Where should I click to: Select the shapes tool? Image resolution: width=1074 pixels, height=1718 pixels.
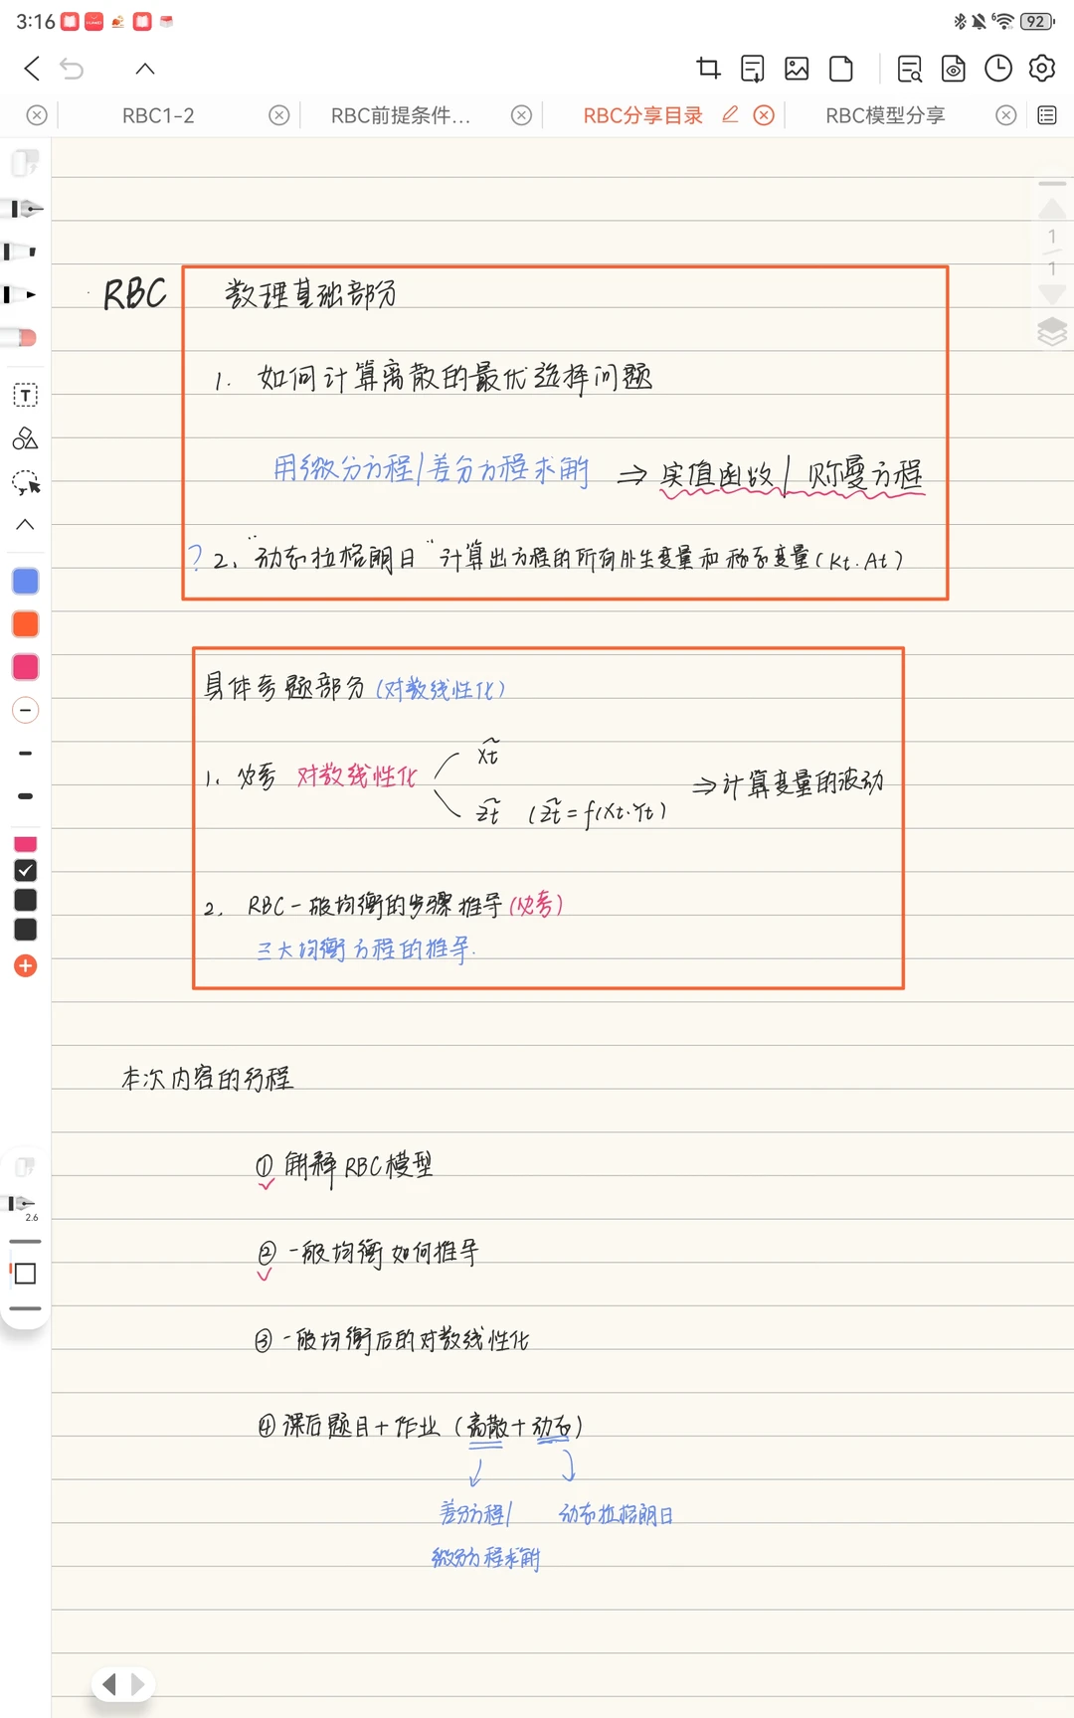coord(25,438)
